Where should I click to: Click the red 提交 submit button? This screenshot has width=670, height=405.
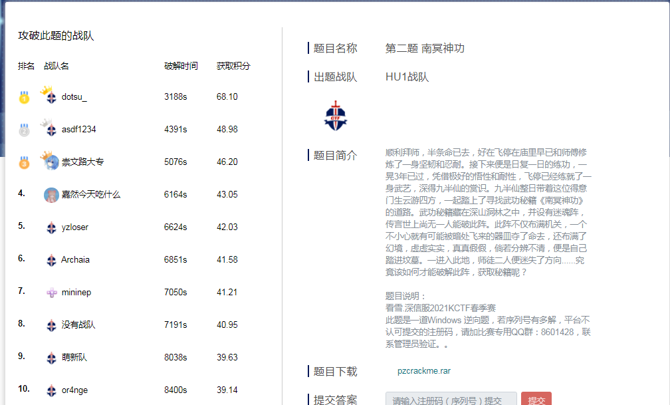(536, 400)
